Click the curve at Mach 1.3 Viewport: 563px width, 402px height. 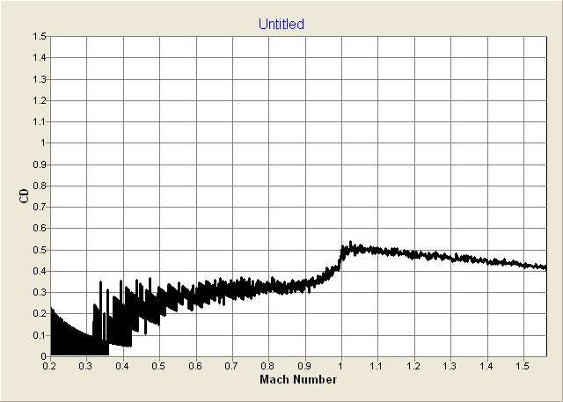(450, 258)
